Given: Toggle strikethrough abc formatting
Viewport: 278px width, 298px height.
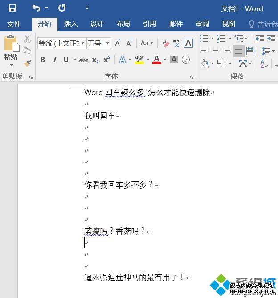Looking at the screenshot, I should coord(84,60).
